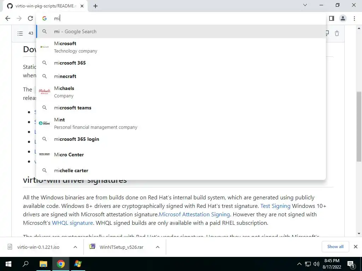The image size is (362, 271).
Task: Open the WHQL signature link
Action: point(72,223)
